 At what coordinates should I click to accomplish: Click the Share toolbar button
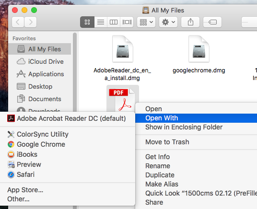tap(190, 22)
